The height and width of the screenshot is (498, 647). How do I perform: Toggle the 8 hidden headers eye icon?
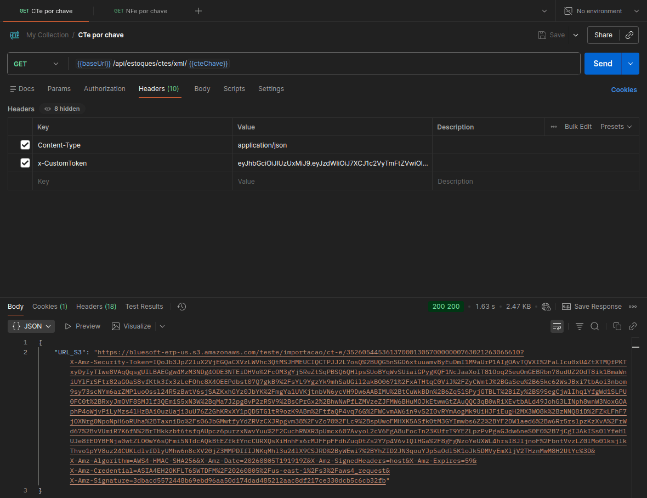coord(48,109)
